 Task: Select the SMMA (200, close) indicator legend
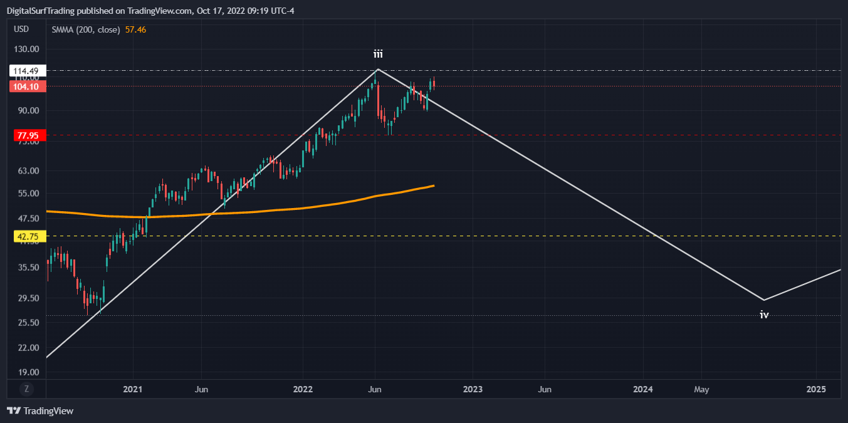86,29
